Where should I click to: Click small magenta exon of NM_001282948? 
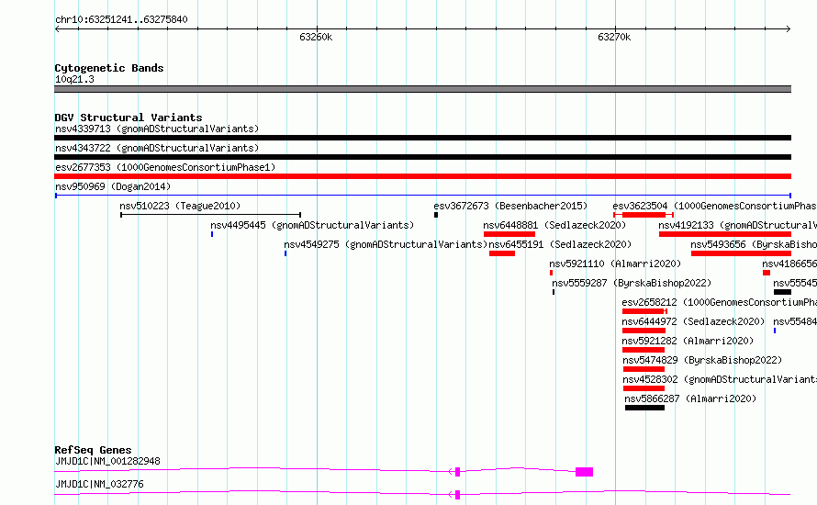pos(457,472)
